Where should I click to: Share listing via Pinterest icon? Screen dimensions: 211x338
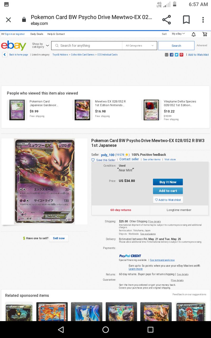(x=181, y=55)
